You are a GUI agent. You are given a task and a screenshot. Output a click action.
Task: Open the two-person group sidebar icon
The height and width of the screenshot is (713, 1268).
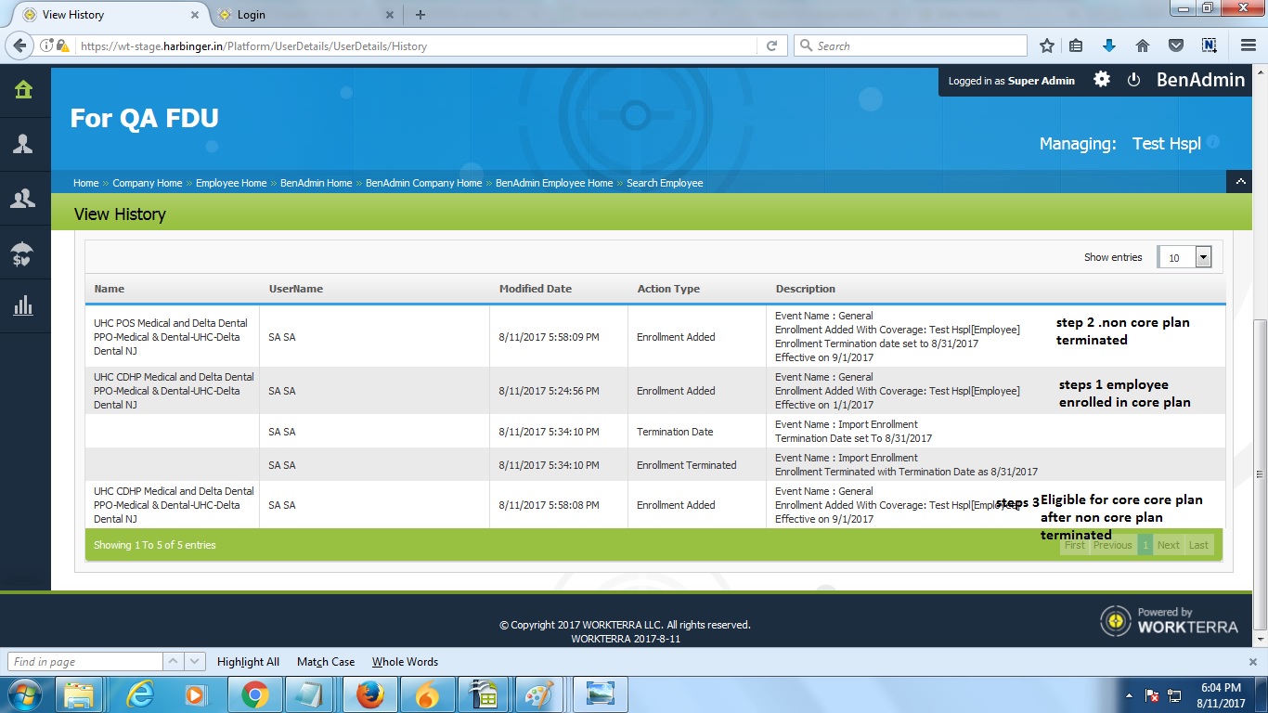(x=23, y=198)
